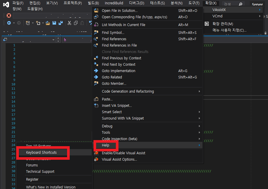Click the Open File folder icon
The height and width of the screenshot is (189, 268).
click(x=48, y=23)
